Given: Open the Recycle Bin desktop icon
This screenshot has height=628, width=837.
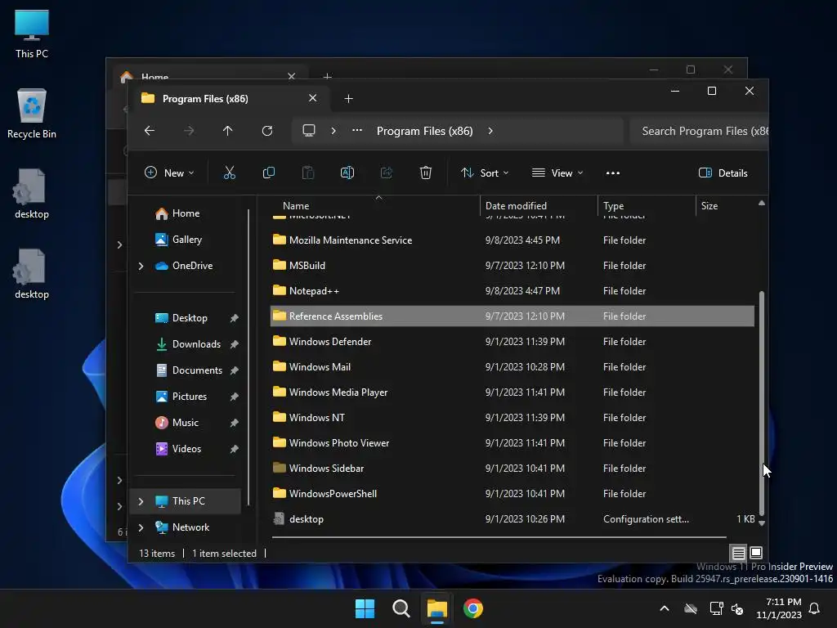Looking at the screenshot, I should (32, 114).
